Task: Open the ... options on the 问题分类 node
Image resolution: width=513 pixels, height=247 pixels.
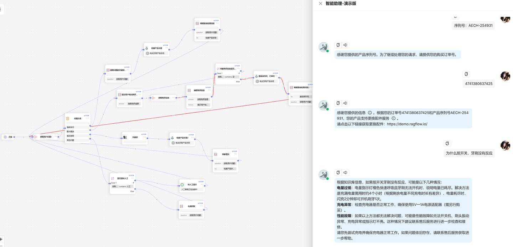Action: pyautogui.click(x=88, y=118)
